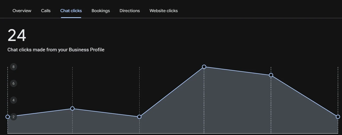Click the total count 24
The image size is (342, 135).
[17, 35]
